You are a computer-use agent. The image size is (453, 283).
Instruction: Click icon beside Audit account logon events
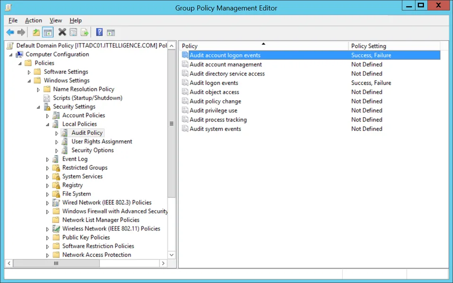(x=185, y=55)
